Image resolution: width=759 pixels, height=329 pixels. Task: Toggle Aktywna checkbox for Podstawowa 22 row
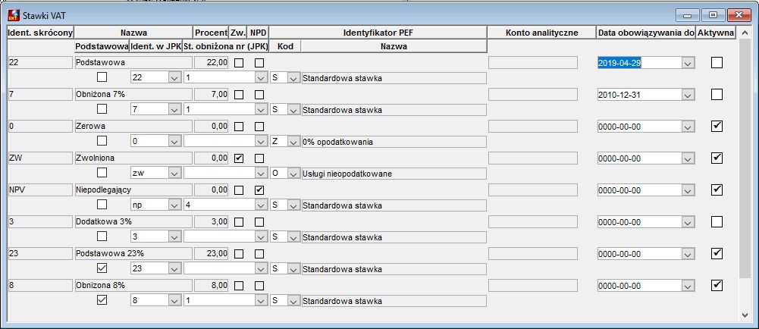[717, 62]
